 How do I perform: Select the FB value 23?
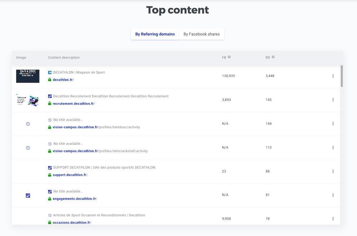tap(224, 171)
